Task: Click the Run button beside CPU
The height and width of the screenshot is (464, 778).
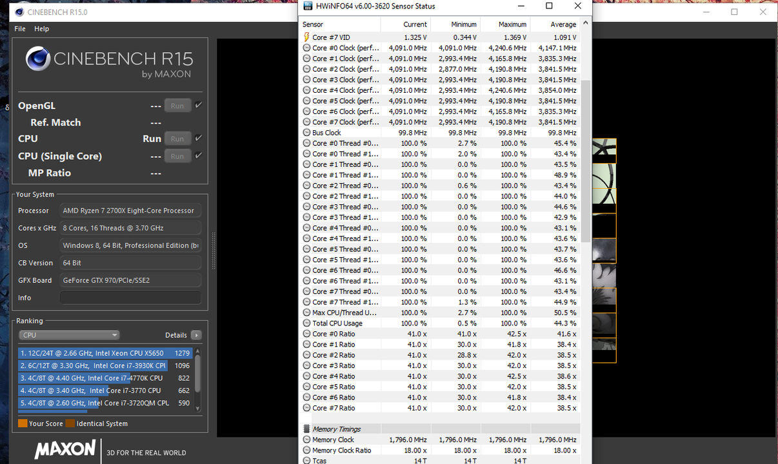Action: [x=177, y=139]
